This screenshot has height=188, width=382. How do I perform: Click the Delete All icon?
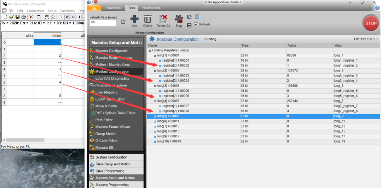(x=163, y=19)
